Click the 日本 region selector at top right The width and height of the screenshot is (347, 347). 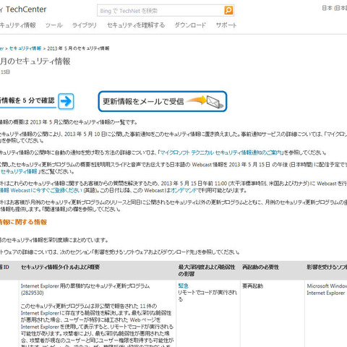335,8
